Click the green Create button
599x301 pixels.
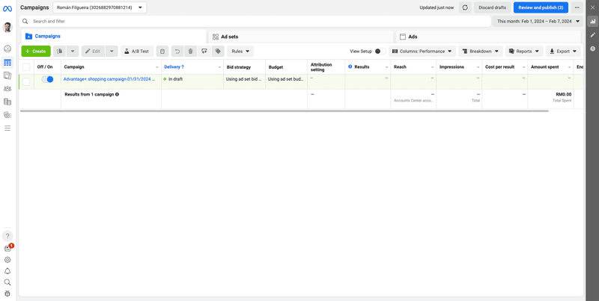tap(36, 51)
